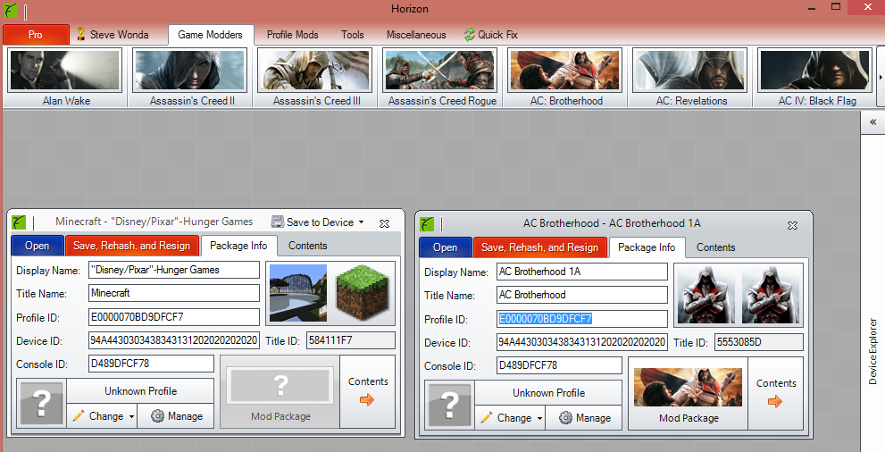This screenshot has width=885, height=452.
Task: Expand Change dropdown in Minecraft window
Action: (x=131, y=416)
